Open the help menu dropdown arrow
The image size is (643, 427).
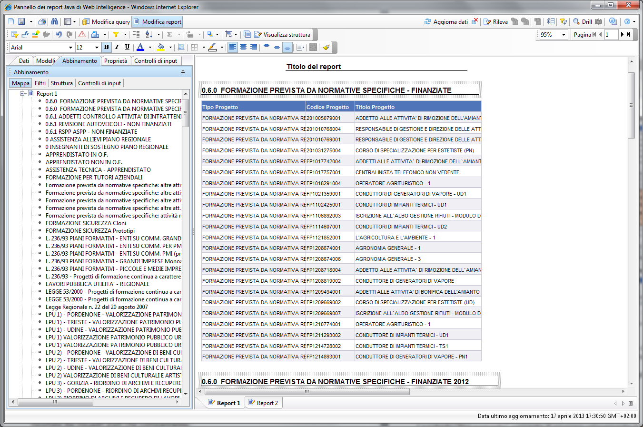[x=634, y=22]
